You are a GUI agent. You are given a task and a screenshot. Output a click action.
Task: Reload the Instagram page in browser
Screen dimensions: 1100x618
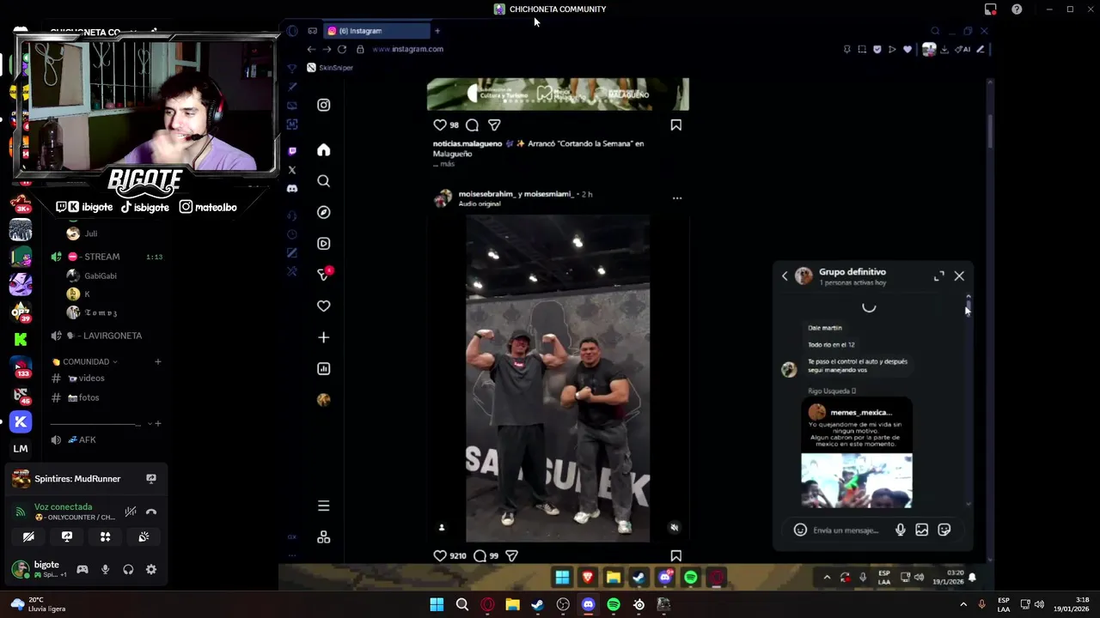[x=342, y=49]
